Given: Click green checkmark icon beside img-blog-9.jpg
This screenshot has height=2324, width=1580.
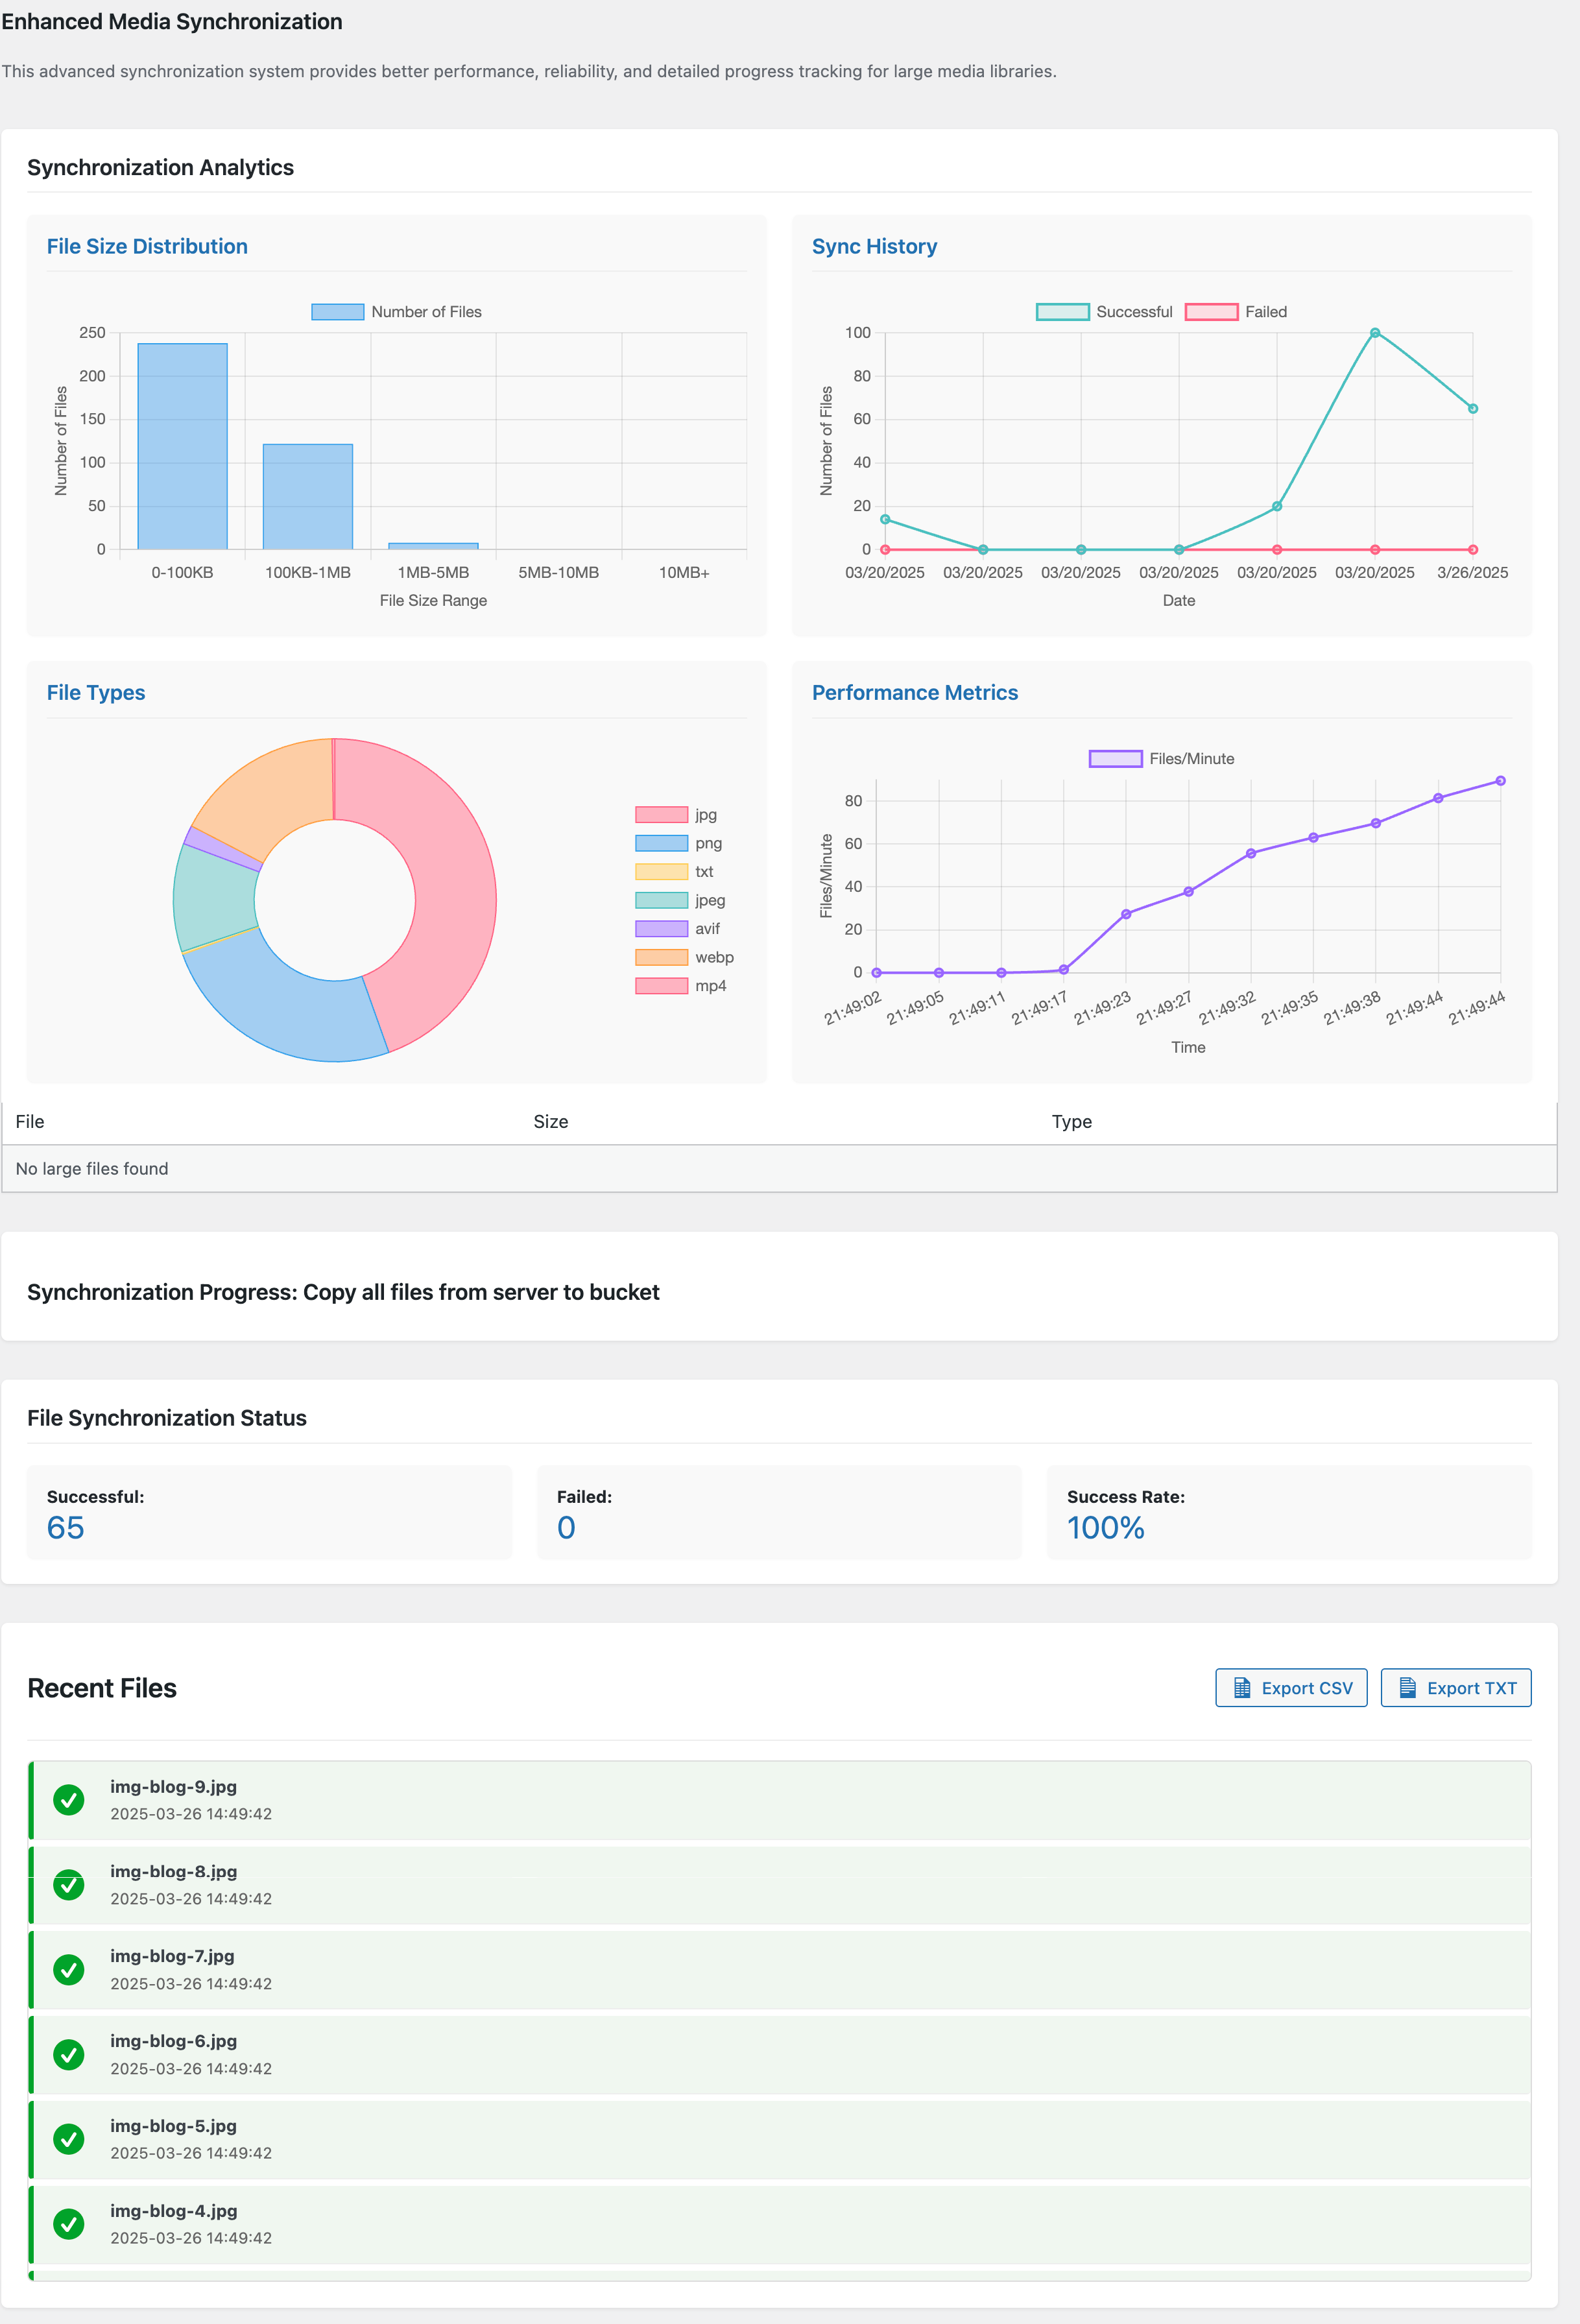Looking at the screenshot, I should click(69, 1800).
